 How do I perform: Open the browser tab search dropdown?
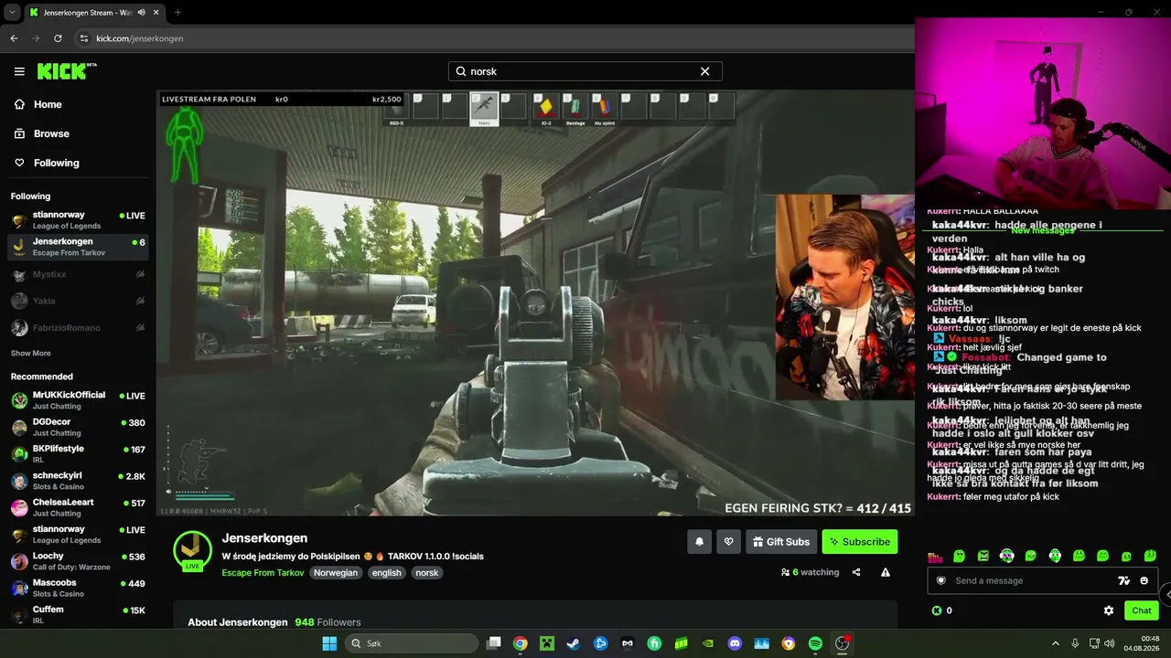pyautogui.click(x=12, y=12)
